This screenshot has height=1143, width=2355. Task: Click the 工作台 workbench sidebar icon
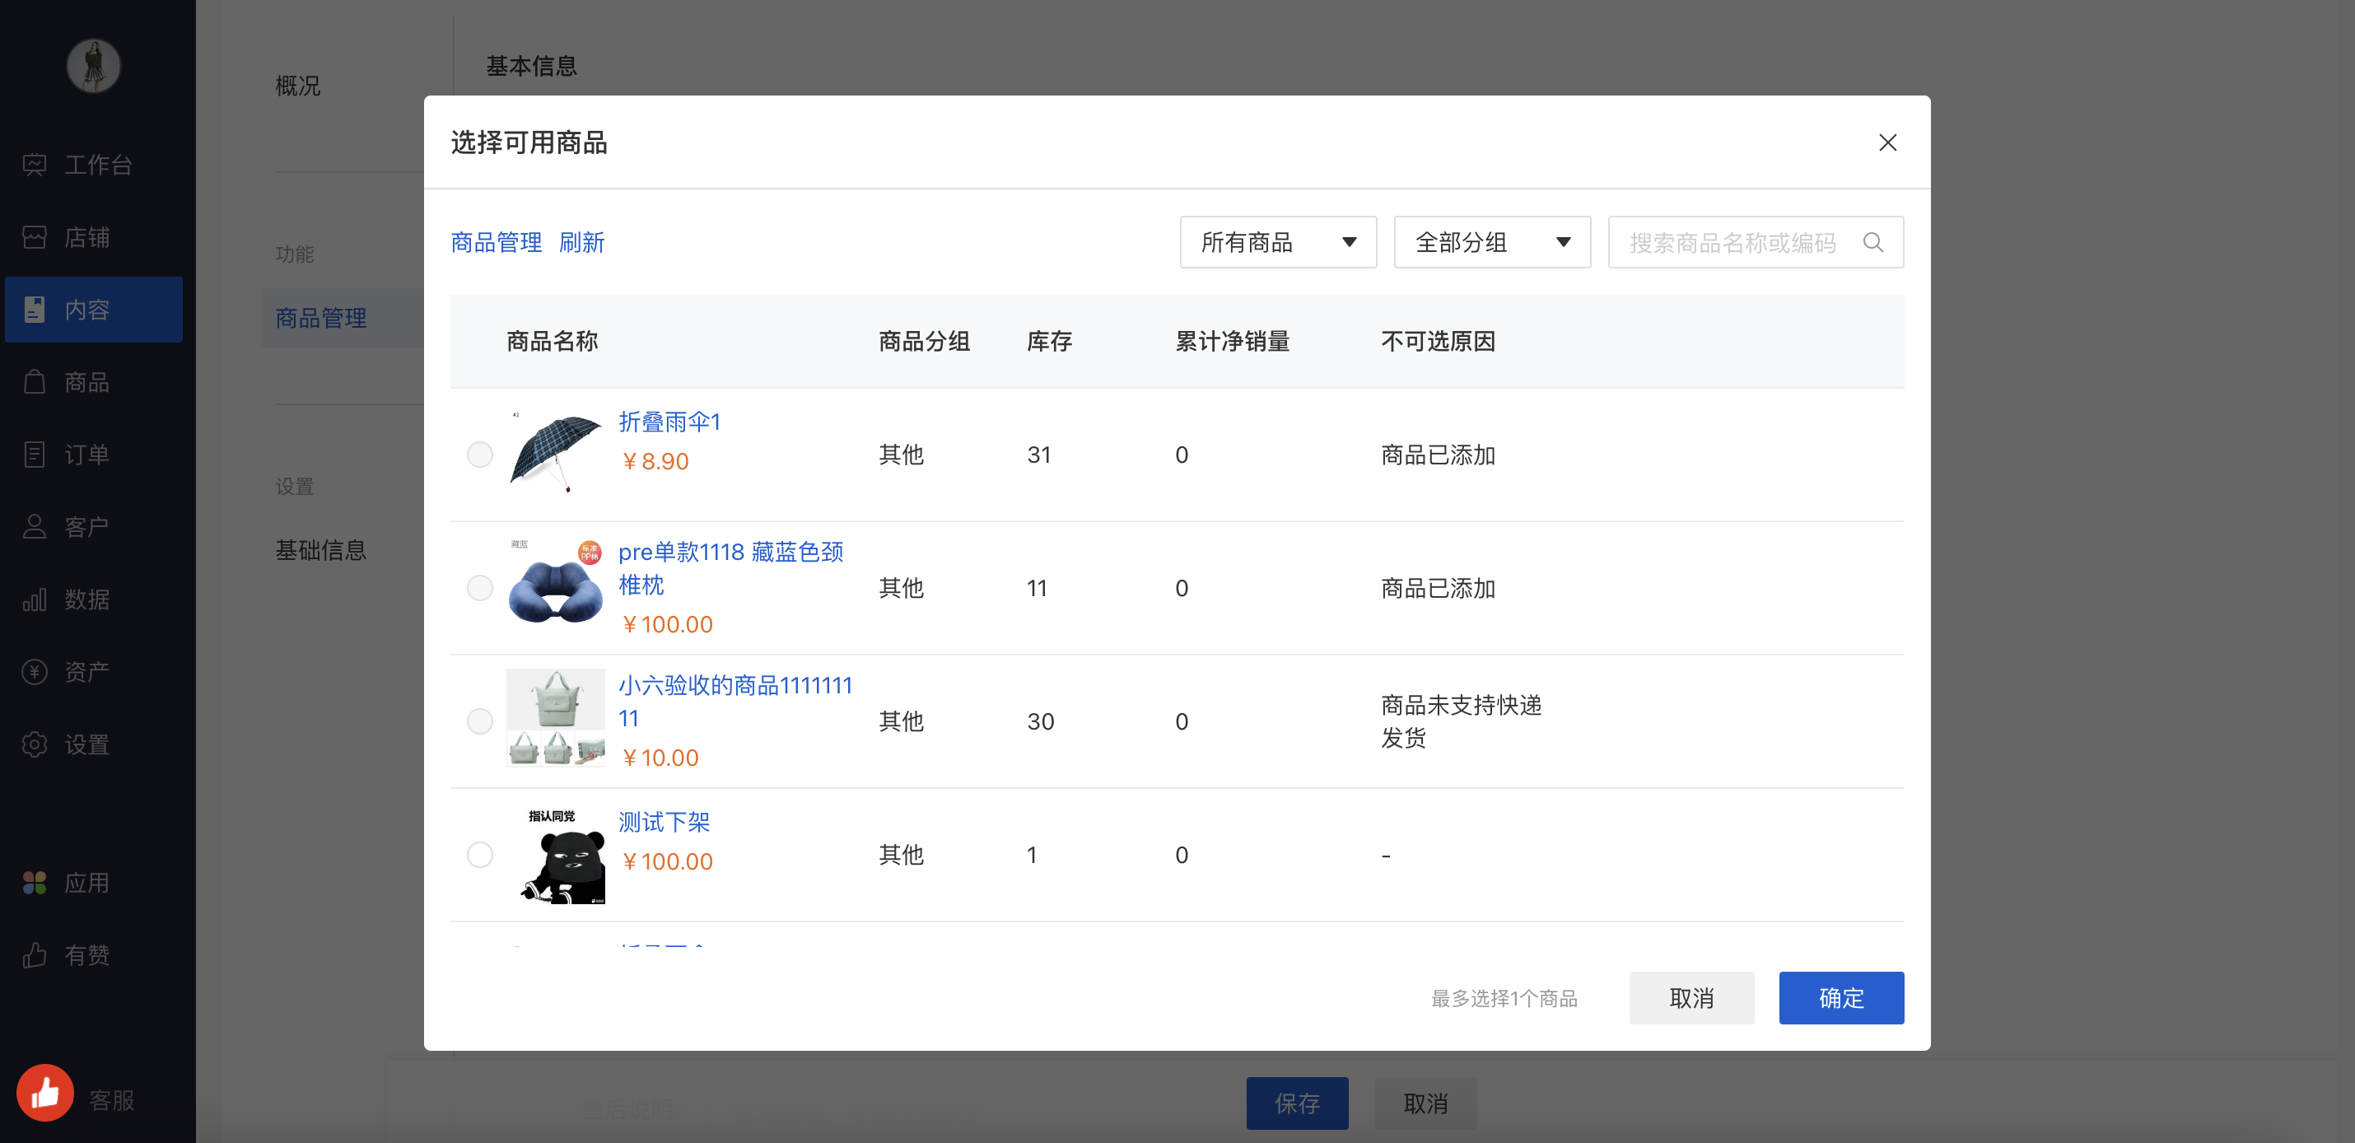coord(35,165)
